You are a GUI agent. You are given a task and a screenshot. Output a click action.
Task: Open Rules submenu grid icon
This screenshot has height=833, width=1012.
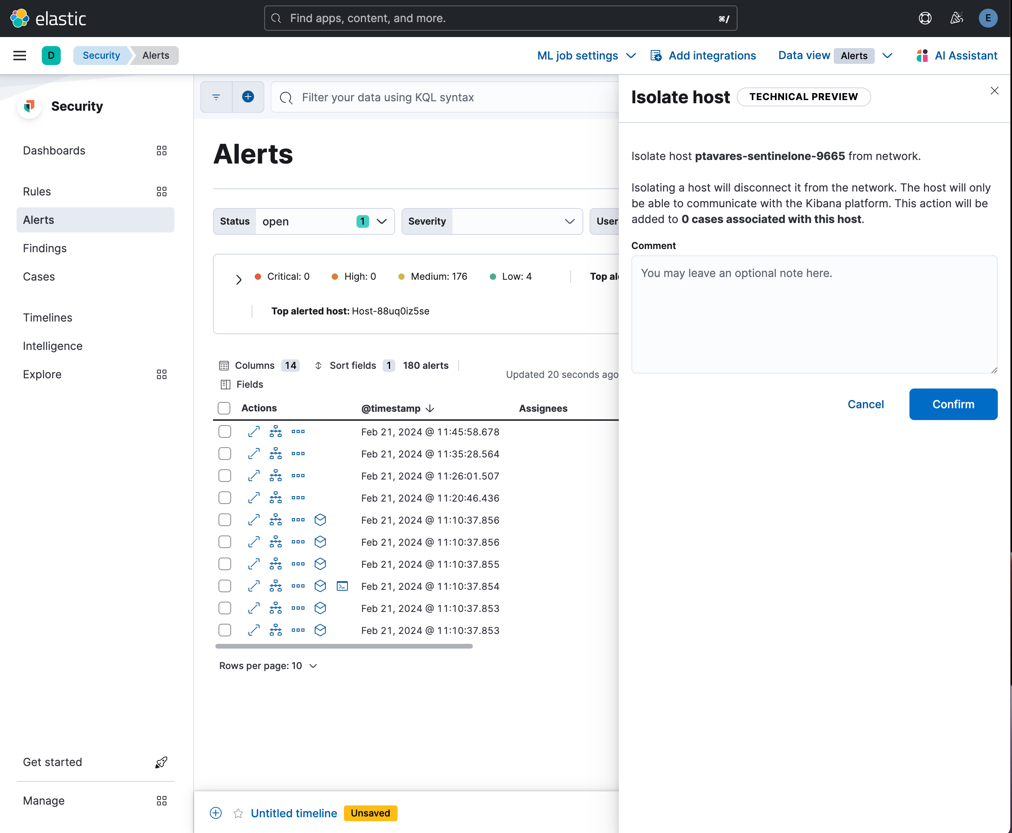[x=161, y=192]
